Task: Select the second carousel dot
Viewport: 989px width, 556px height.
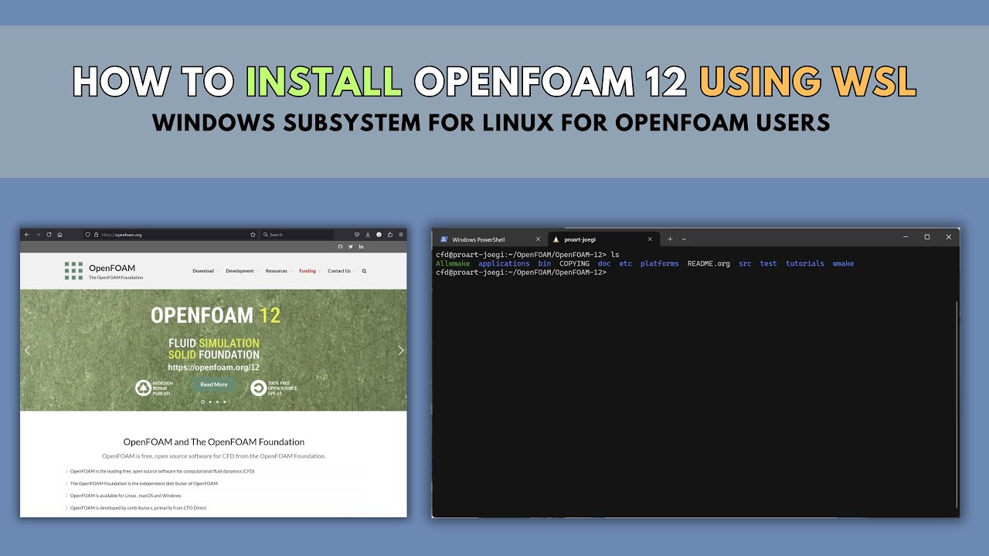Action: coord(210,402)
